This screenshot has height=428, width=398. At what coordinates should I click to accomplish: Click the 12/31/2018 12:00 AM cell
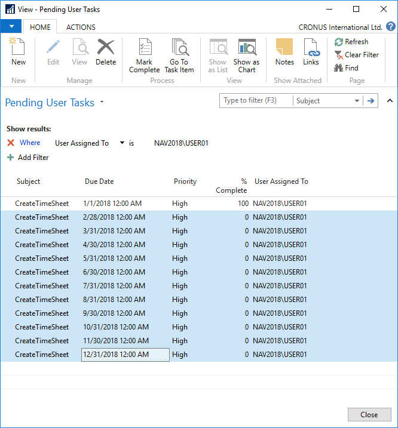(125, 355)
